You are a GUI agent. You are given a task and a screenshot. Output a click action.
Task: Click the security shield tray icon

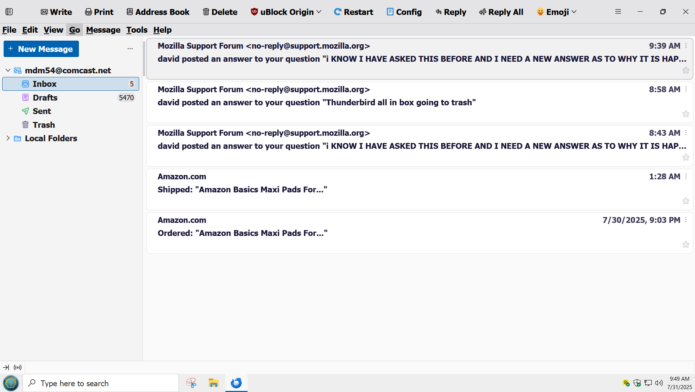click(637, 383)
